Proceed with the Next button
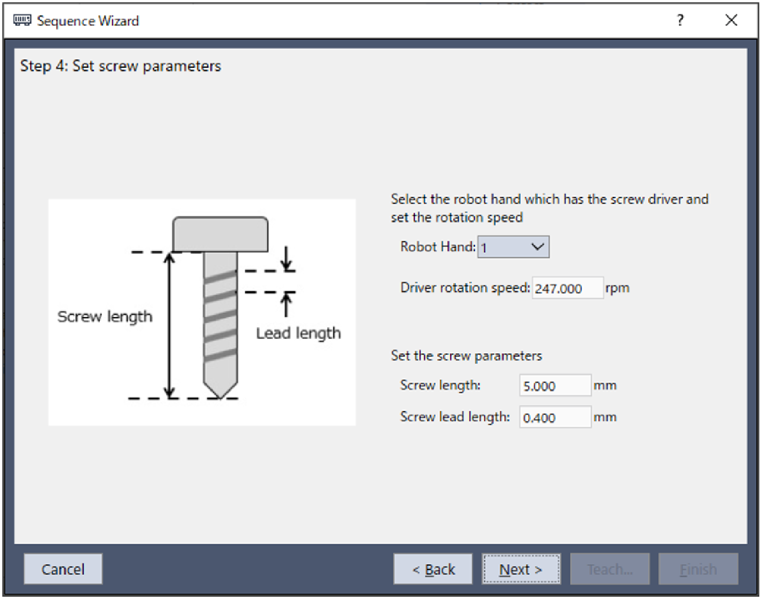The height and width of the screenshot is (599, 761). (x=521, y=569)
